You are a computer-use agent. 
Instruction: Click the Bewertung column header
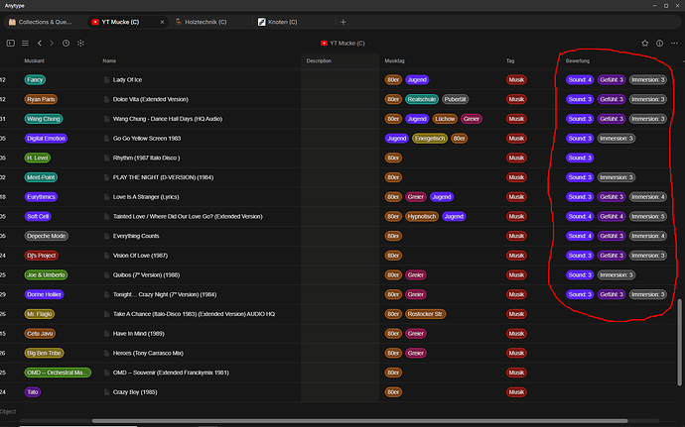click(578, 61)
